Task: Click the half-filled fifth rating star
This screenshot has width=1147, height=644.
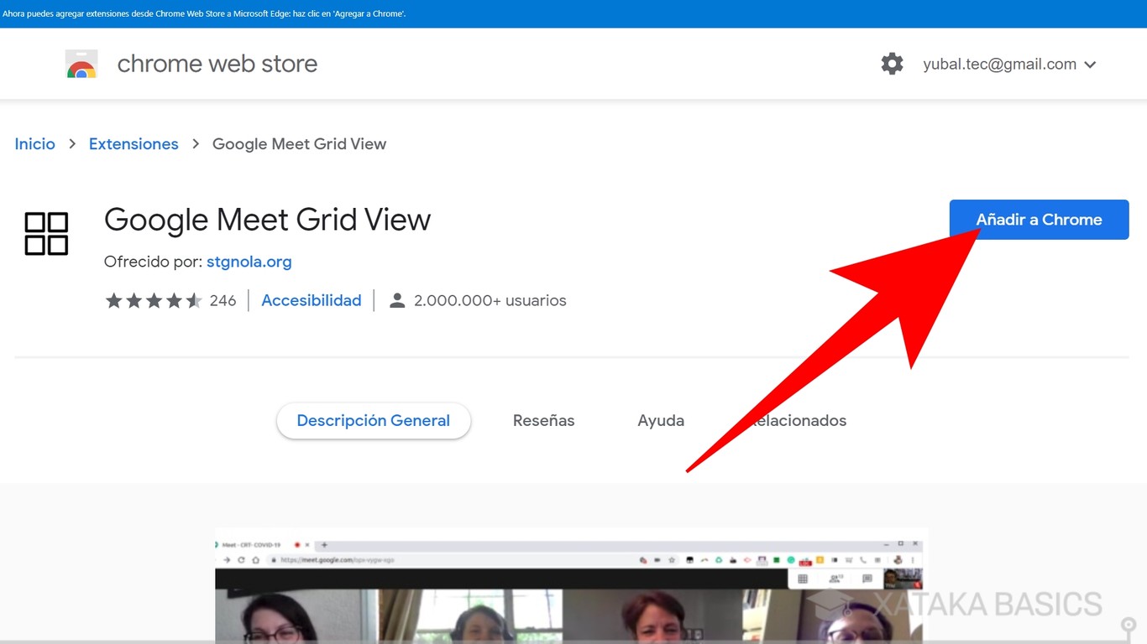Action: coord(194,301)
